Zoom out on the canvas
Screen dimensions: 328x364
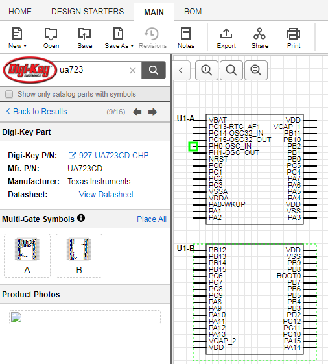tap(231, 70)
